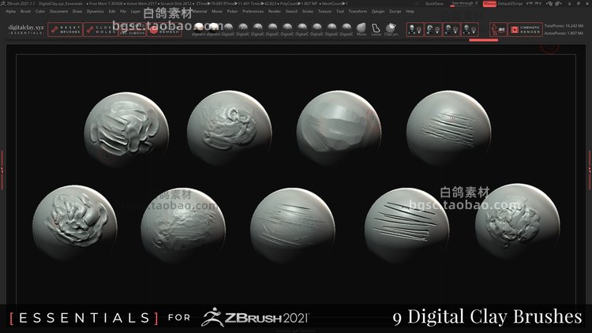
Task: Click the ActivePoints 1.807 Mil readout
Action: [x=564, y=33]
